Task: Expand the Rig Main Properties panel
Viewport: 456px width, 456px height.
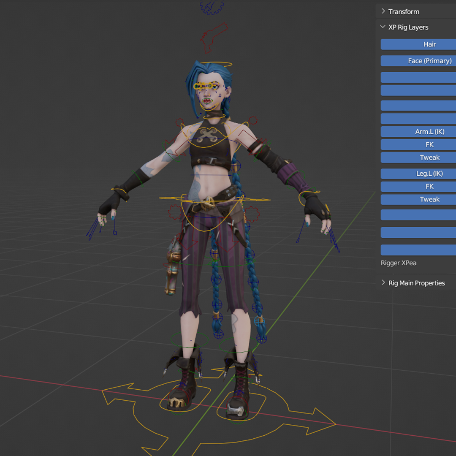Action: pos(416,283)
